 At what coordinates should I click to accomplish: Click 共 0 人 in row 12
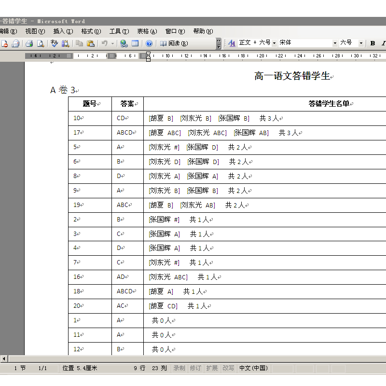pyautogui.click(x=161, y=349)
